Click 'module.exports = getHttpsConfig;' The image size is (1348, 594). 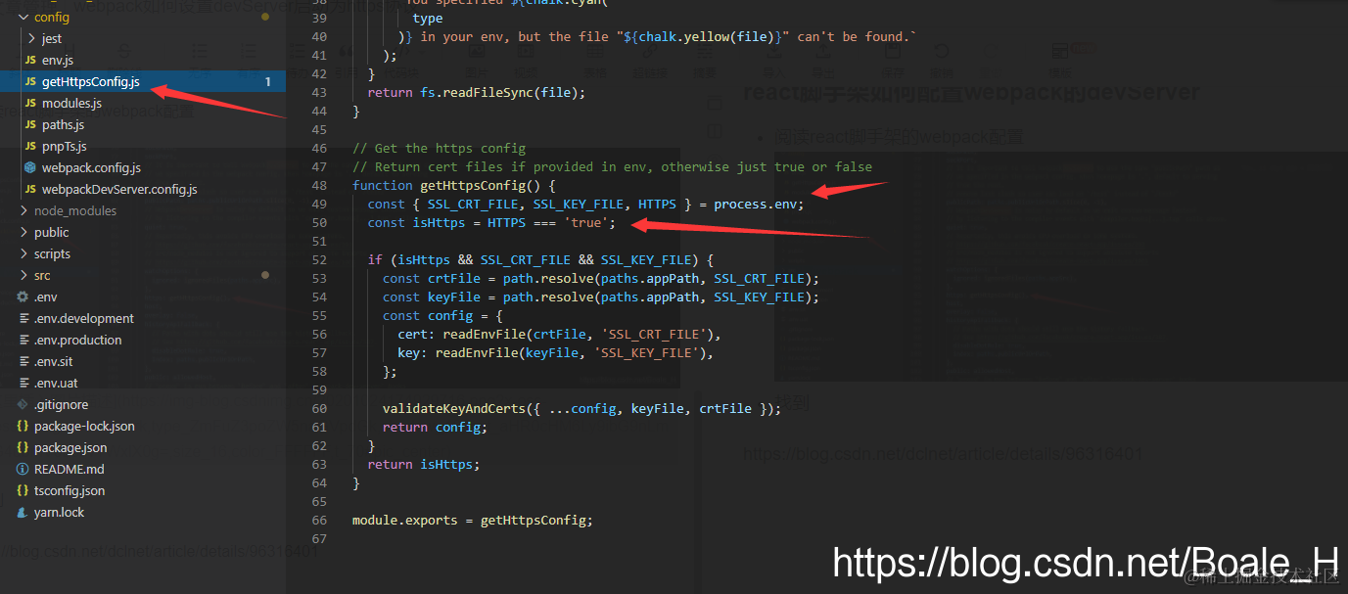point(473,521)
